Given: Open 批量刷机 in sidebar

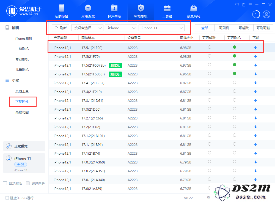Looking at the screenshot, I should coord(22,70).
